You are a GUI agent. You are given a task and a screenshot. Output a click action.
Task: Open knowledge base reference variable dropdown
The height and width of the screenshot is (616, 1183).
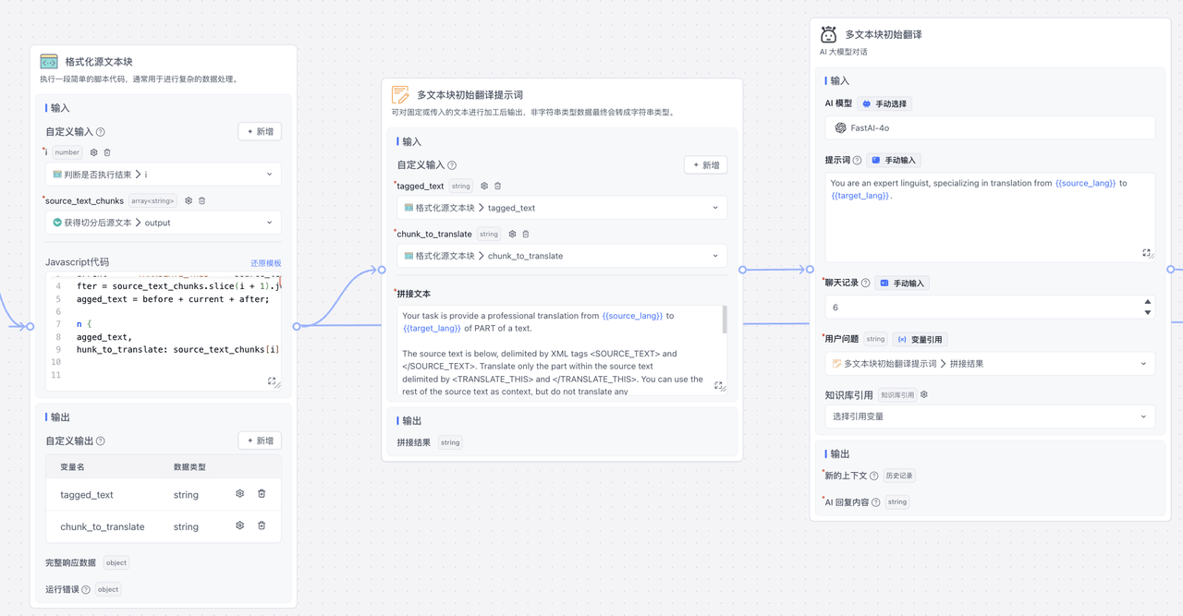[989, 417]
